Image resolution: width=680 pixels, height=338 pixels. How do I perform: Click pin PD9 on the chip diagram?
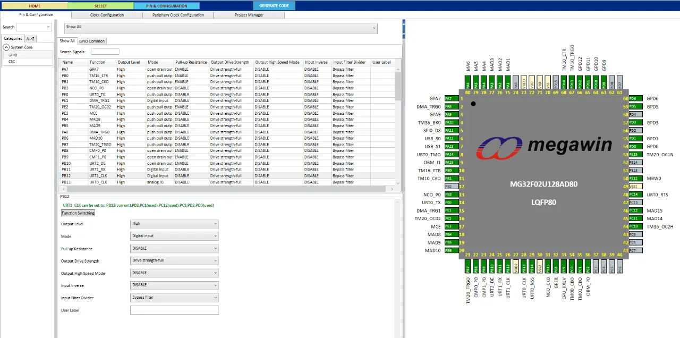pos(604,82)
